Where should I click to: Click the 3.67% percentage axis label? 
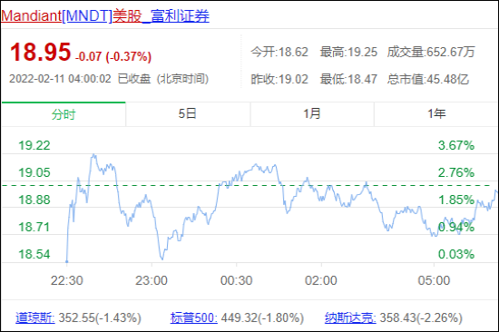point(456,145)
